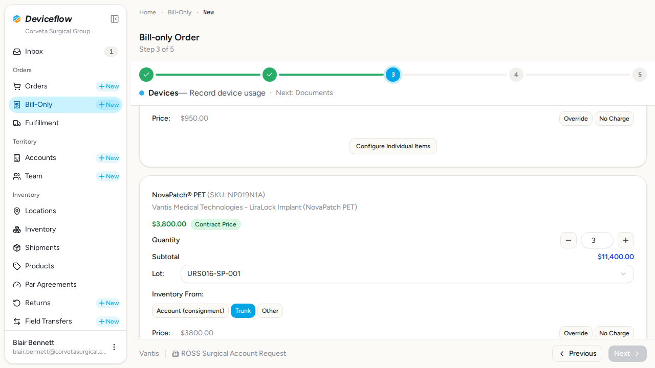
Task: Select Trunk inventory source
Action: 243,311
